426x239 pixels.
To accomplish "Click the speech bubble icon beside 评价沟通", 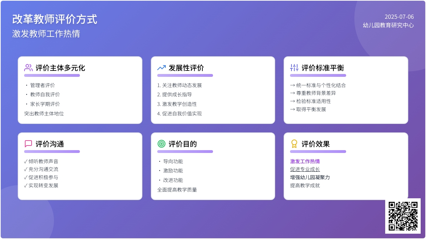I will tap(28, 144).
